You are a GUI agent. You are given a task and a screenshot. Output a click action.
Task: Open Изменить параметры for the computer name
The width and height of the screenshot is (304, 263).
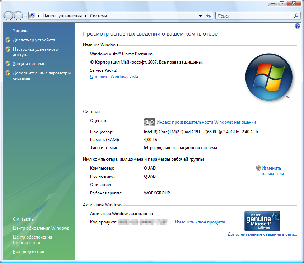[272, 171]
